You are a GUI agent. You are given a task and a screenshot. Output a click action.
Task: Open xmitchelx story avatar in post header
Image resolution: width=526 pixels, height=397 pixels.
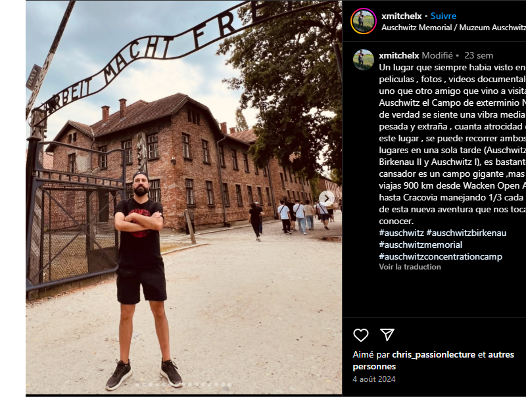[x=364, y=21]
